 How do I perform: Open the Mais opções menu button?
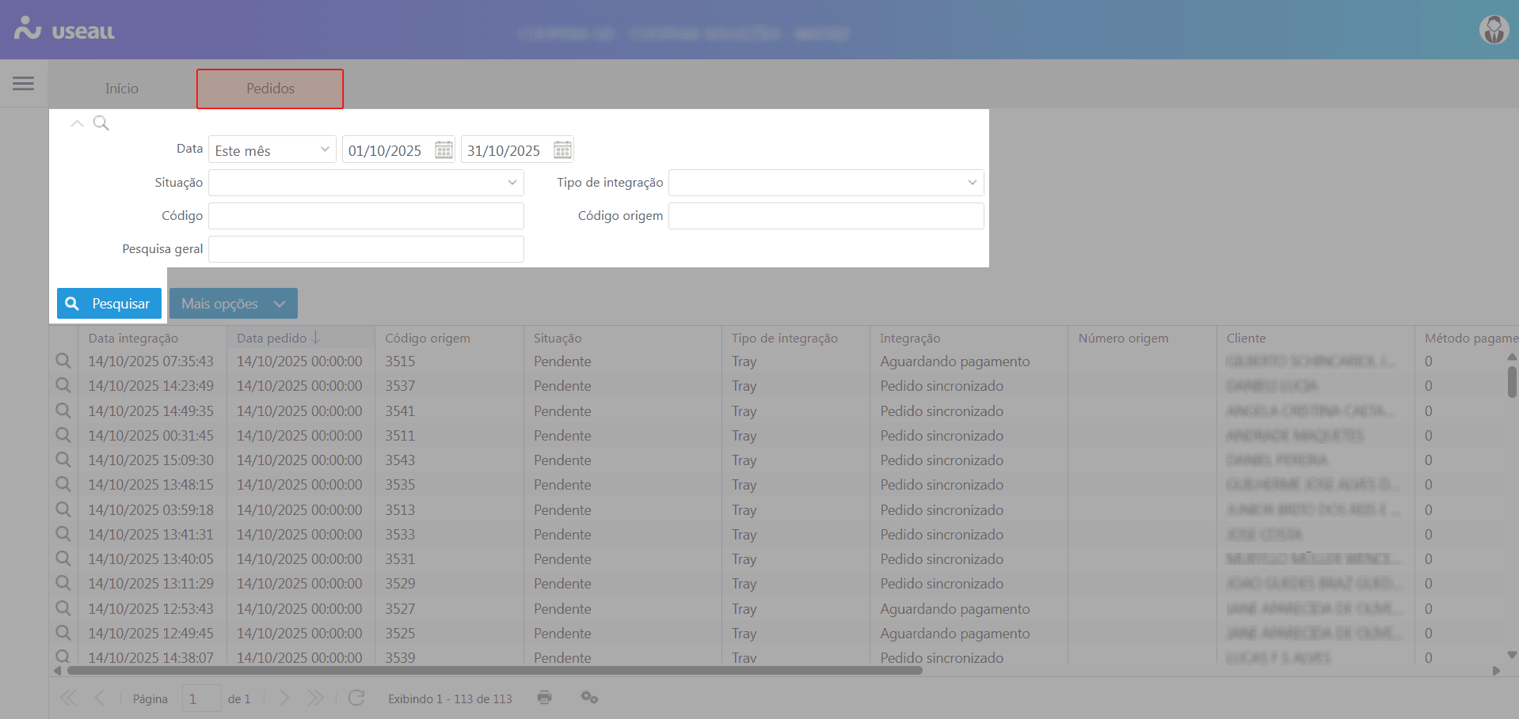click(x=233, y=304)
